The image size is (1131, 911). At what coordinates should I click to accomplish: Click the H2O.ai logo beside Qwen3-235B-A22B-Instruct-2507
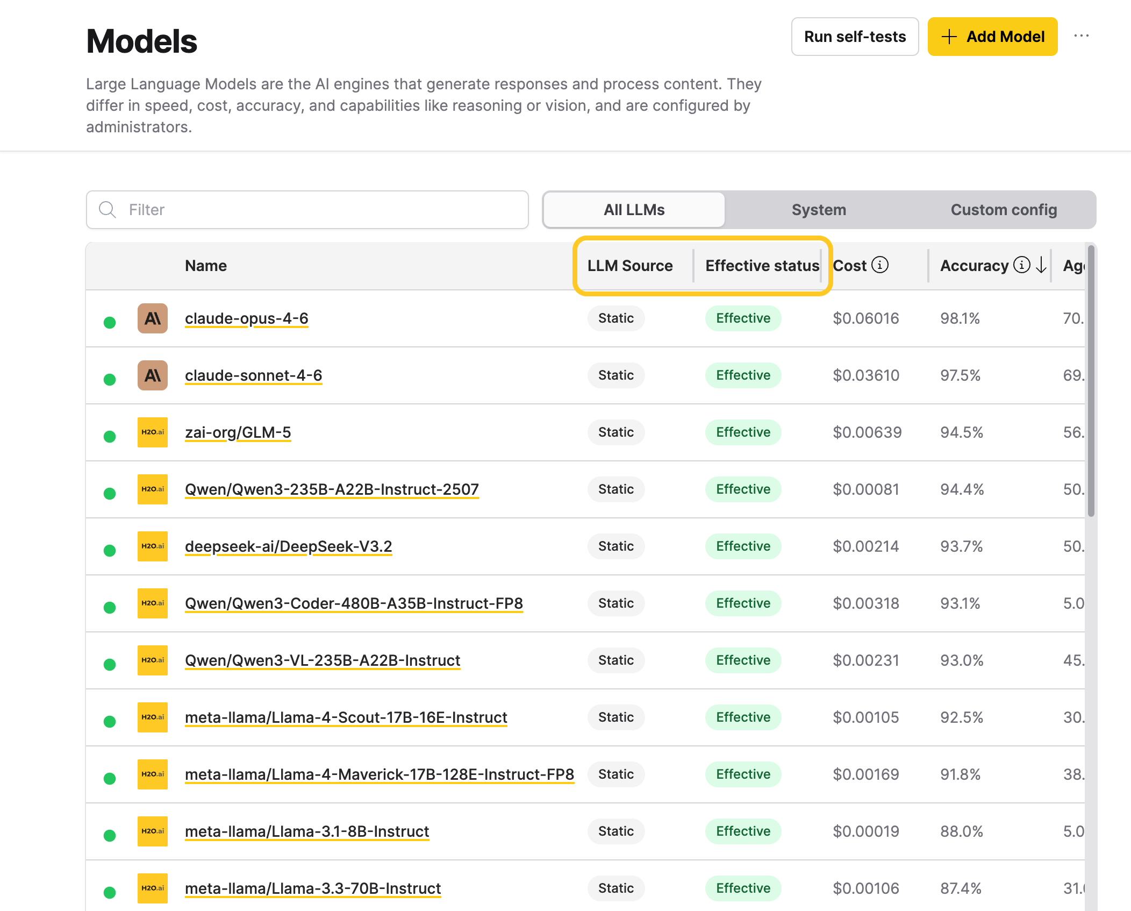153,489
